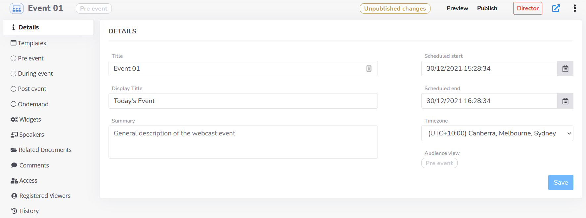The width and height of the screenshot is (586, 218).
Task: Select the During event sidebar option
Action: [32, 74]
